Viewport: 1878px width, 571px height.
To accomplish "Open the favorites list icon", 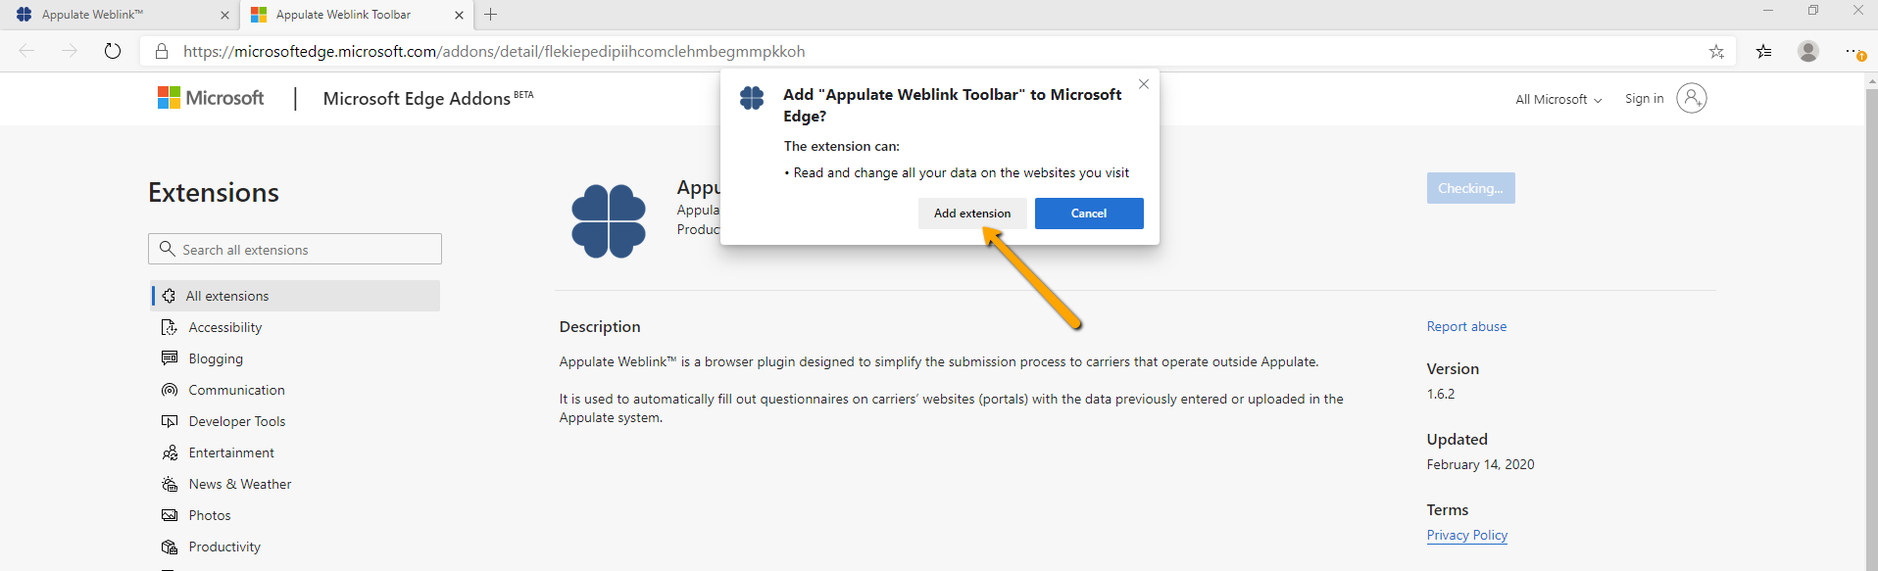I will (x=1764, y=52).
